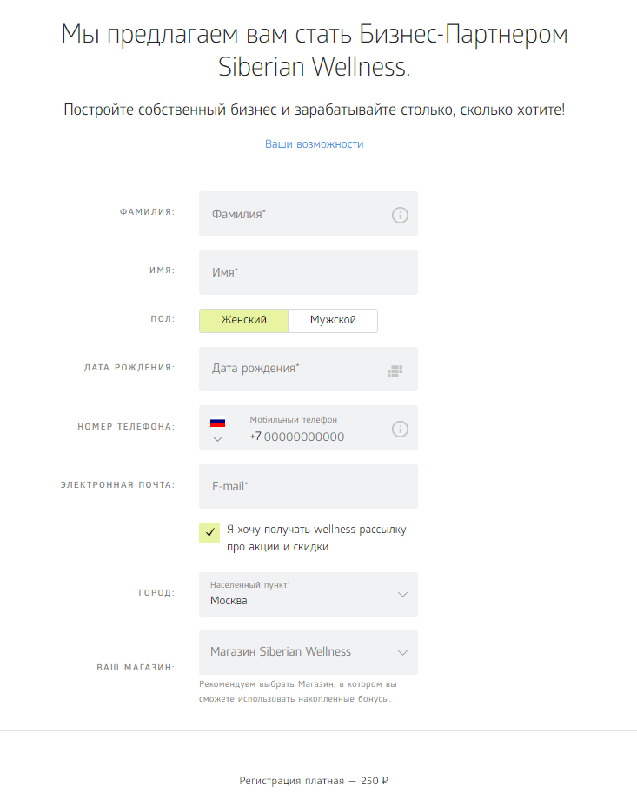Click the info icon beside the surname field
The image size is (637, 800).
(x=400, y=215)
